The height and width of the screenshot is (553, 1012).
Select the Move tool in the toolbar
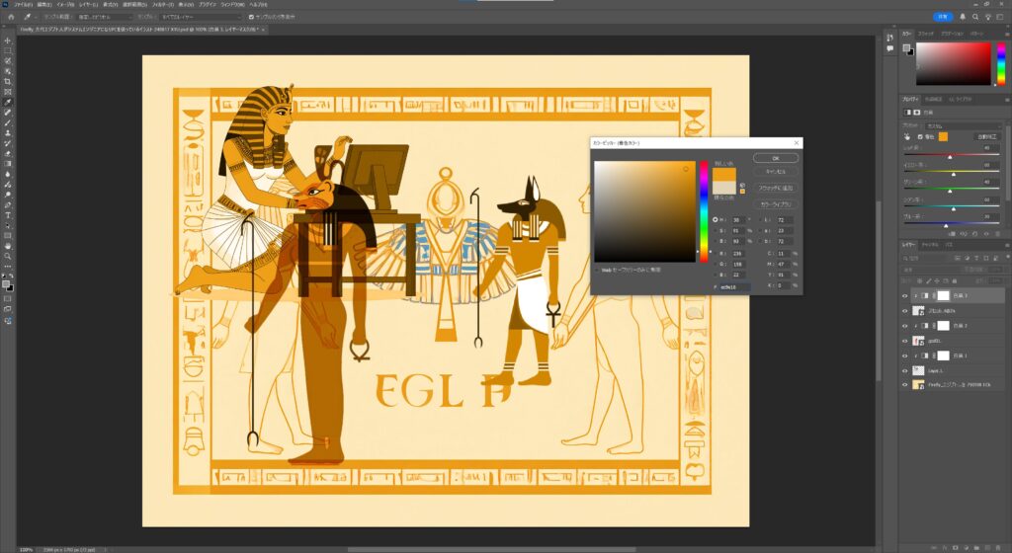[7, 41]
